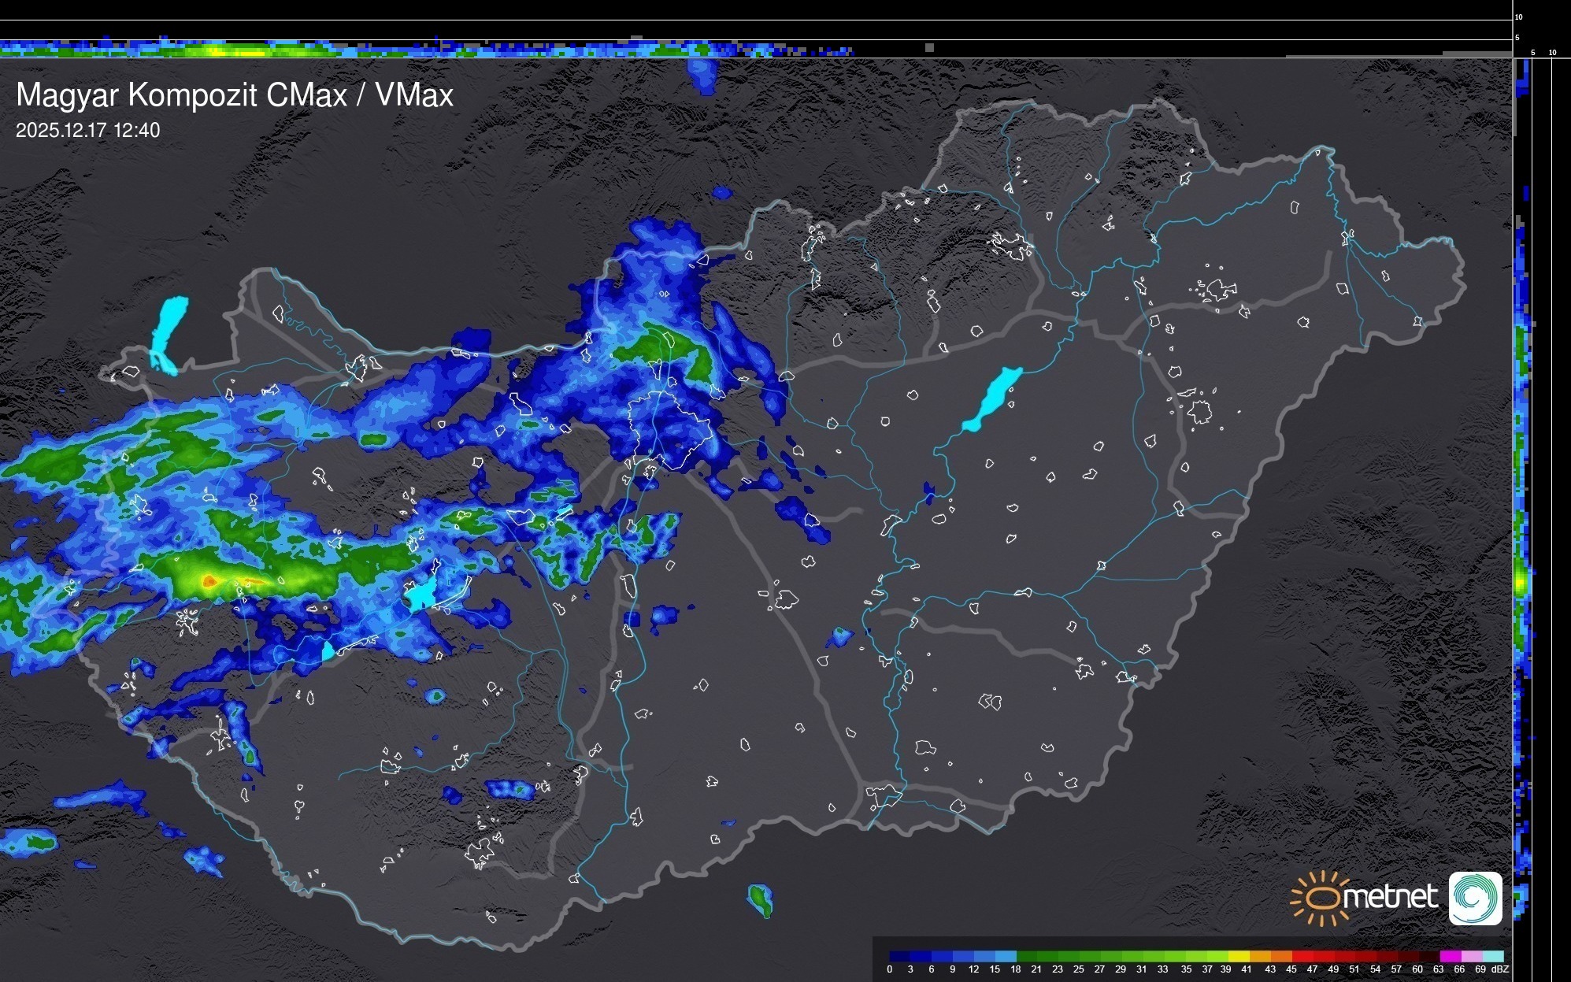Select the dark navy 0 dBZ swatch
1571x982 pixels.
tap(900, 957)
